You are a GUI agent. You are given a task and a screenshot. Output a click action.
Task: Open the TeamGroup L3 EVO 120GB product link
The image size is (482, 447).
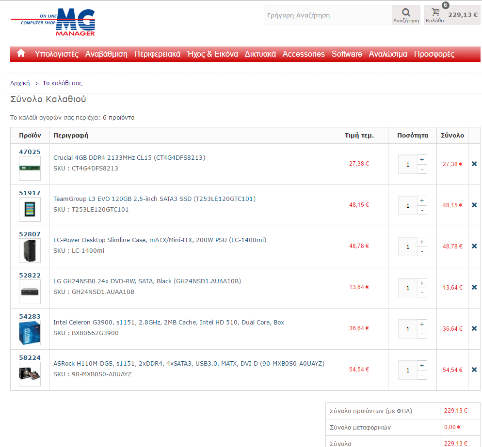(x=154, y=199)
